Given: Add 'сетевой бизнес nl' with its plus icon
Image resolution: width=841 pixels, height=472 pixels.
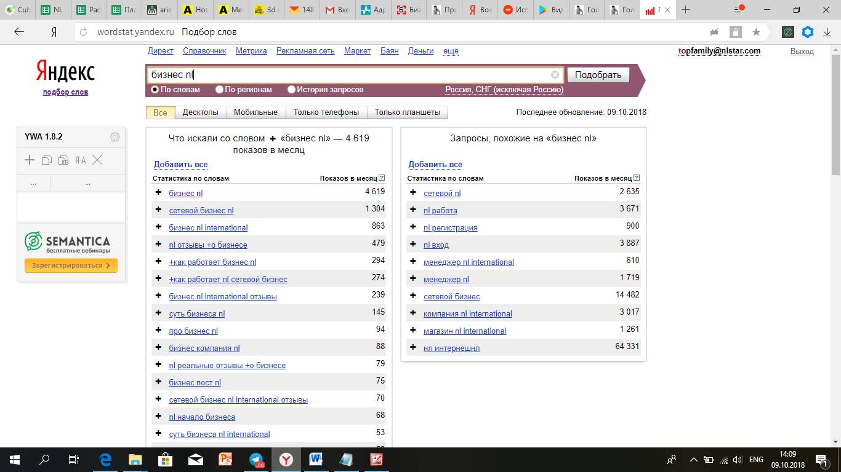Looking at the screenshot, I should [158, 210].
